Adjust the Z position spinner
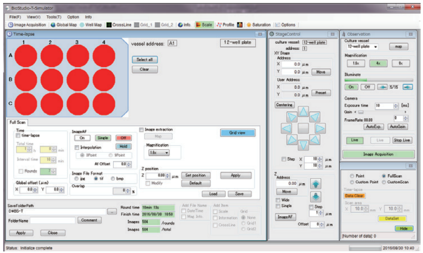The height and width of the screenshot is (253, 423). coord(168,176)
